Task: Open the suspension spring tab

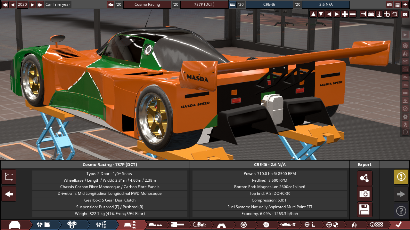Action: [x=354, y=225]
